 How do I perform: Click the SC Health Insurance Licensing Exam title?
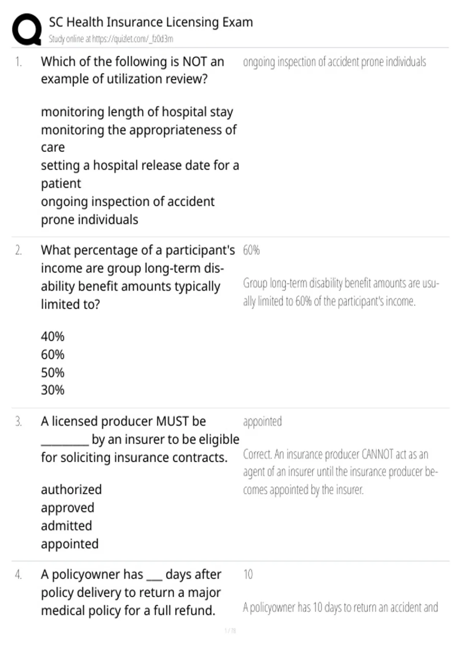(x=151, y=22)
